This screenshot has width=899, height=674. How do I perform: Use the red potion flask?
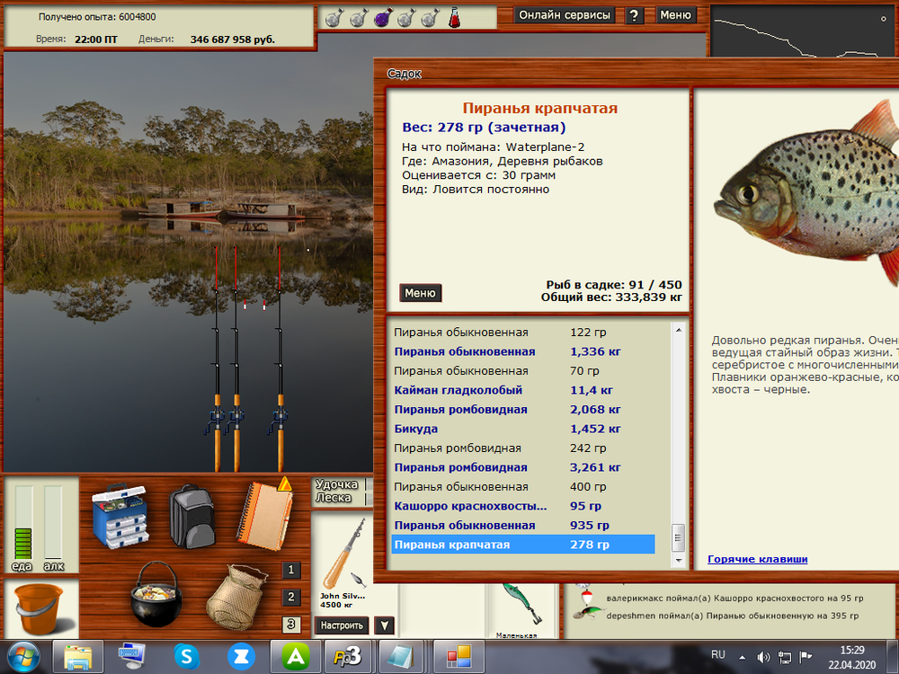[x=455, y=16]
